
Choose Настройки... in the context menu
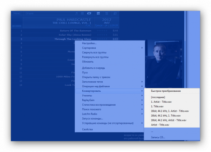(x=110, y=43)
